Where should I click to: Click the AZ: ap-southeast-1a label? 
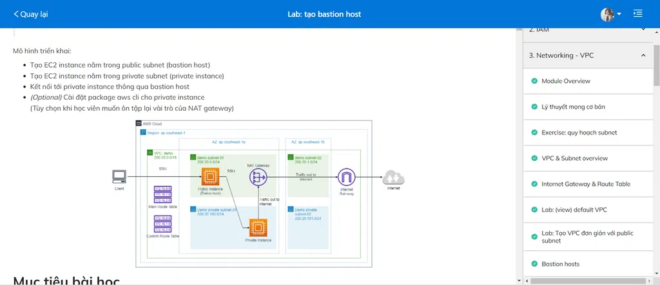point(229,143)
